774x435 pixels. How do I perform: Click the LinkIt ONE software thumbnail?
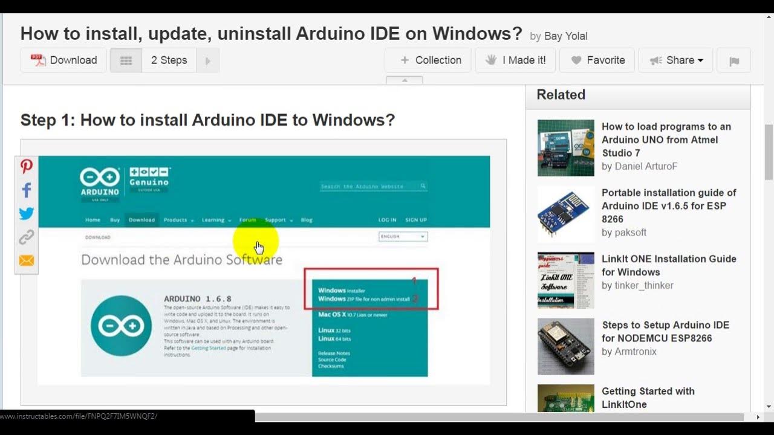[566, 280]
